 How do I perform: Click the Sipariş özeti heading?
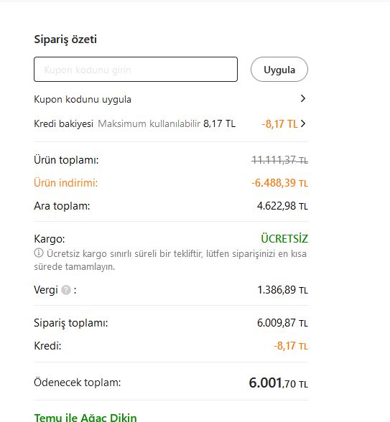65,39
